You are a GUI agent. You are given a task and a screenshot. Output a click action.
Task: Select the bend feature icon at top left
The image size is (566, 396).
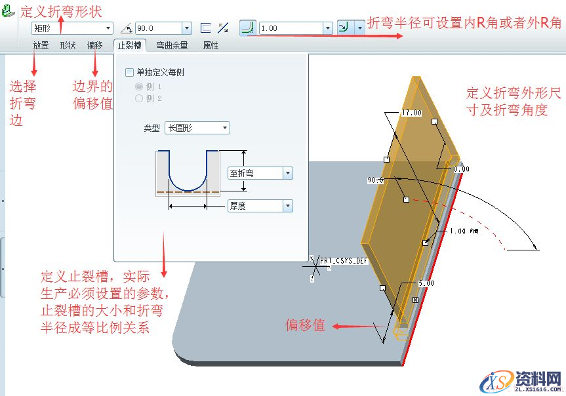point(9,10)
